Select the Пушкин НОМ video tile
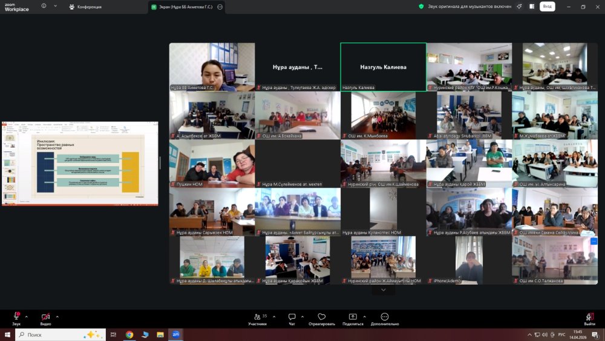The height and width of the screenshot is (341, 605). click(x=212, y=164)
